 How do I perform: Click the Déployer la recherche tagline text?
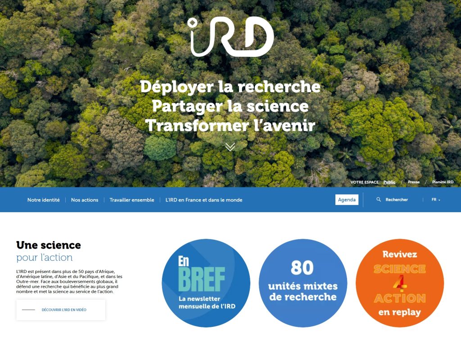click(230, 86)
